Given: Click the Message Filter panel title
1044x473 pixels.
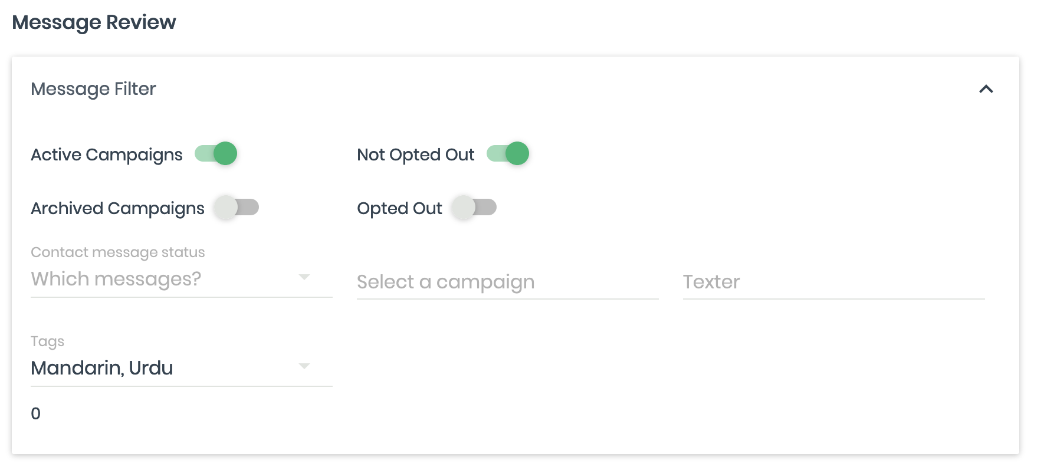Looking at the screenshot, I should tap(93, 89).
